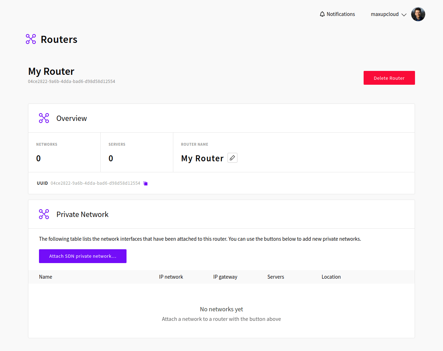This screenshot has width=443, height=351.
Task: Click the My Router page title
Action: (x=51, y=72)
